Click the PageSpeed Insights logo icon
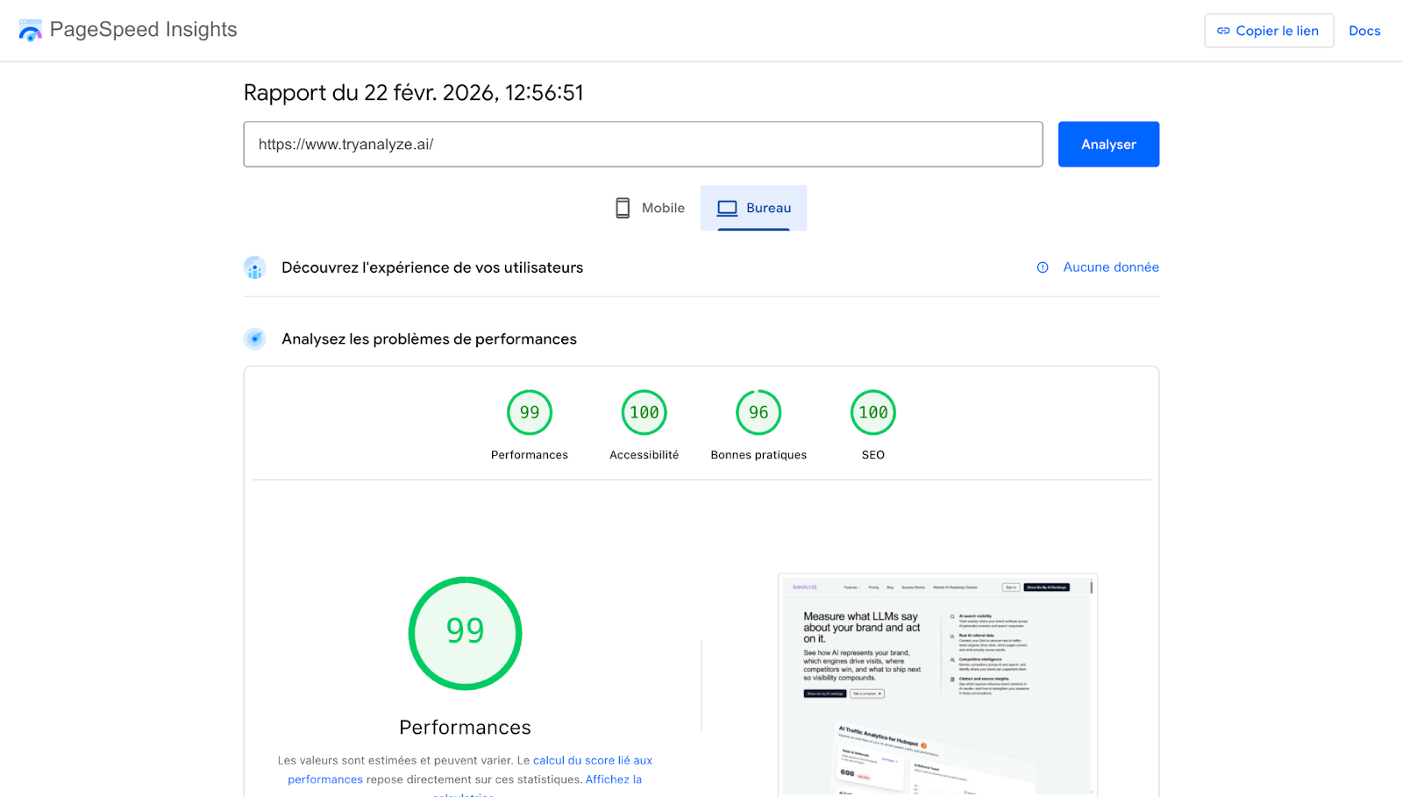 click(30, 30)
